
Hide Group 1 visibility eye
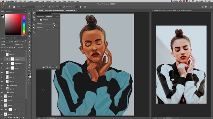click(x=2, y=51)
